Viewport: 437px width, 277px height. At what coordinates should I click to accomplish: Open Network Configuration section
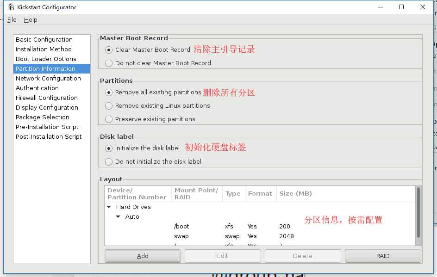tap(52, 79)
